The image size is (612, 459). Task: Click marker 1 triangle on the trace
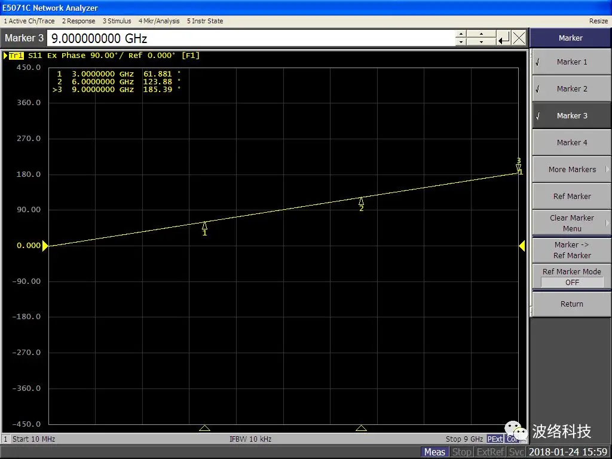point(205,225)
